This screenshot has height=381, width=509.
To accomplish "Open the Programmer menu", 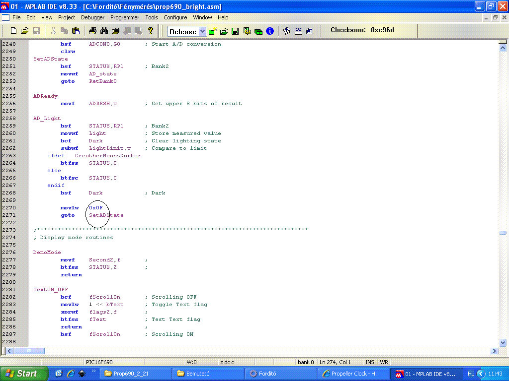I will [125, 17].
